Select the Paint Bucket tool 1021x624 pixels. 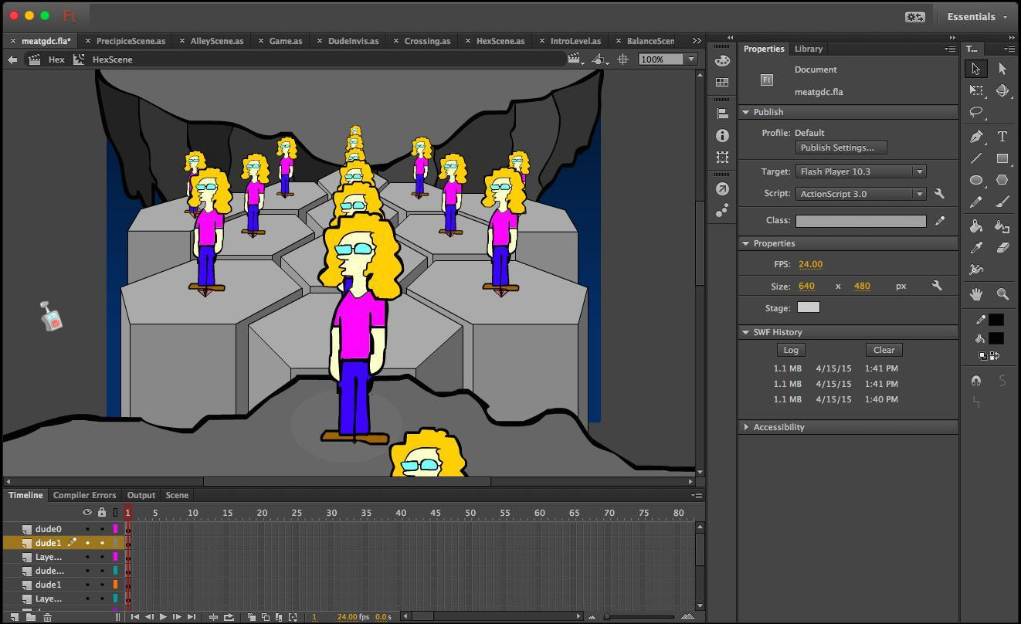(x=976, y=226)
